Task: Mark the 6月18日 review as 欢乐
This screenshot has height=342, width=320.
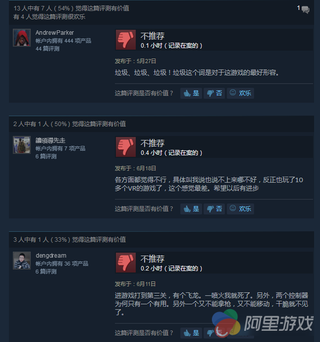Action: [x=240, y=209]
